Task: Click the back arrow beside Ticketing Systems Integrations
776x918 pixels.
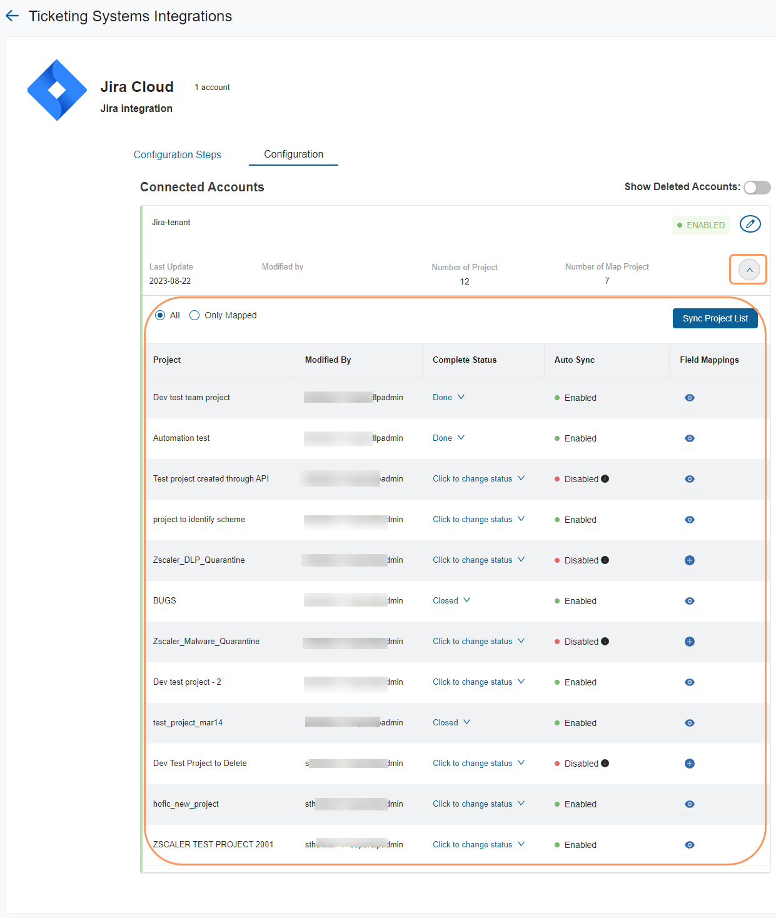Action: (13, 16)
